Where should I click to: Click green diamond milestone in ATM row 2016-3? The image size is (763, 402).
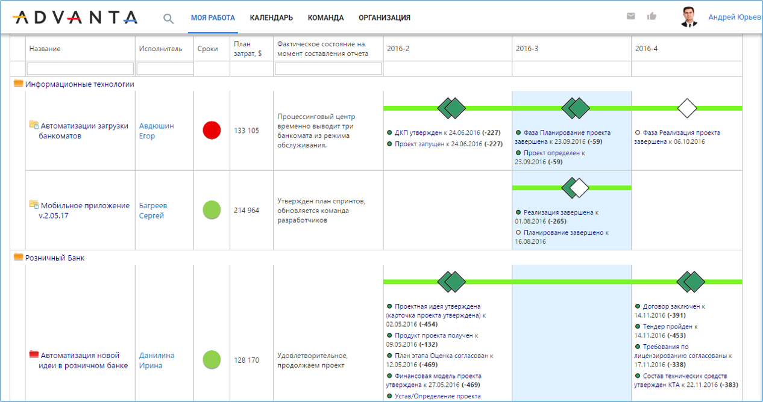576,108
